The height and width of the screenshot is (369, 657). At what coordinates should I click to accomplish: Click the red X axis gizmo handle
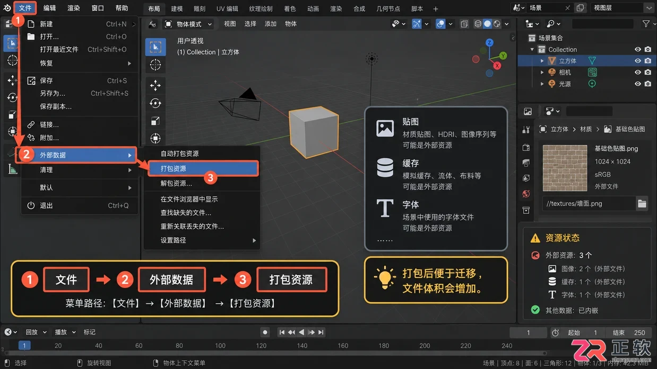497,66
